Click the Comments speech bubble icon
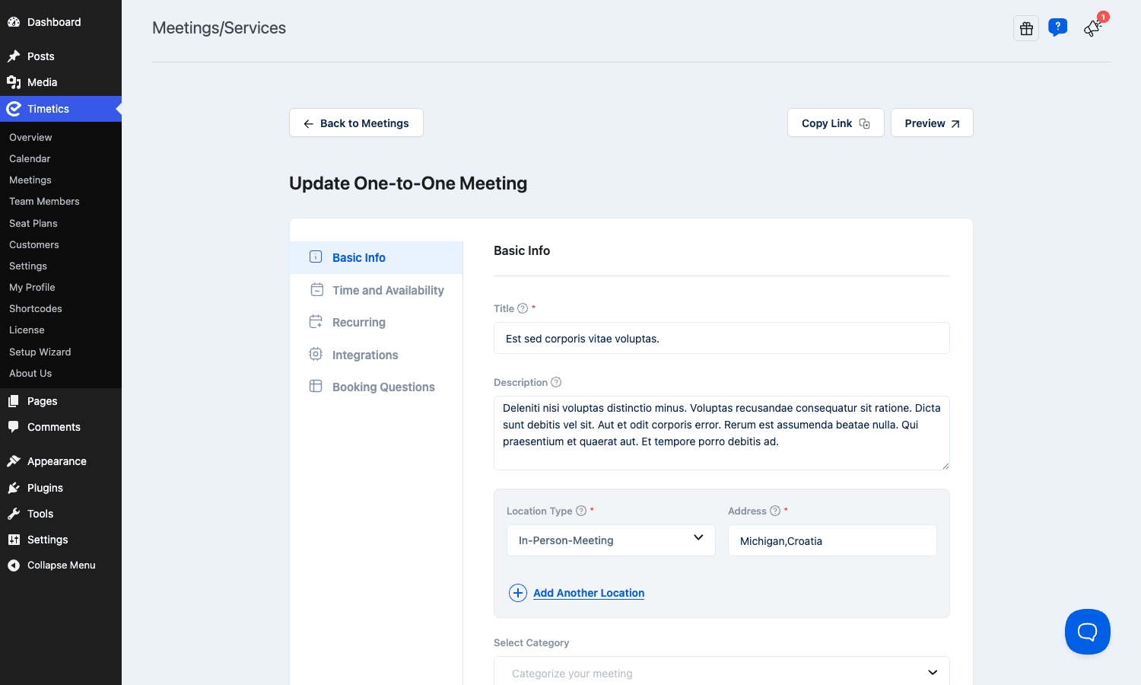Screen dimensions: 1141x685 14,427
